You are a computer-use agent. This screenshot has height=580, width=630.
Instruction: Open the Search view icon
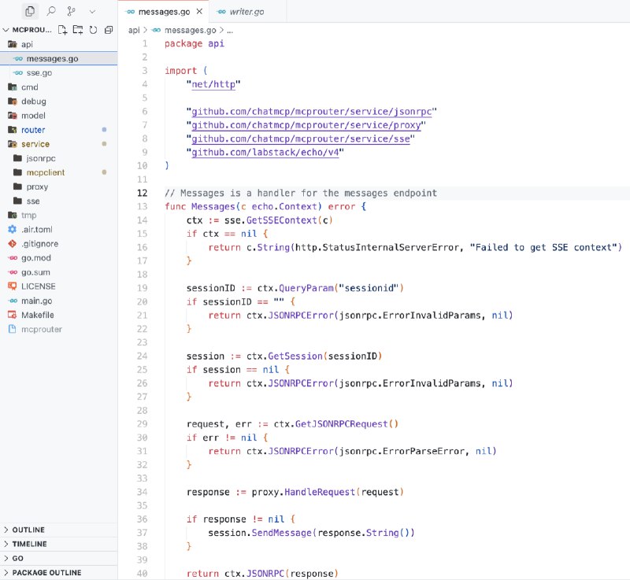(x=51, y=11)
